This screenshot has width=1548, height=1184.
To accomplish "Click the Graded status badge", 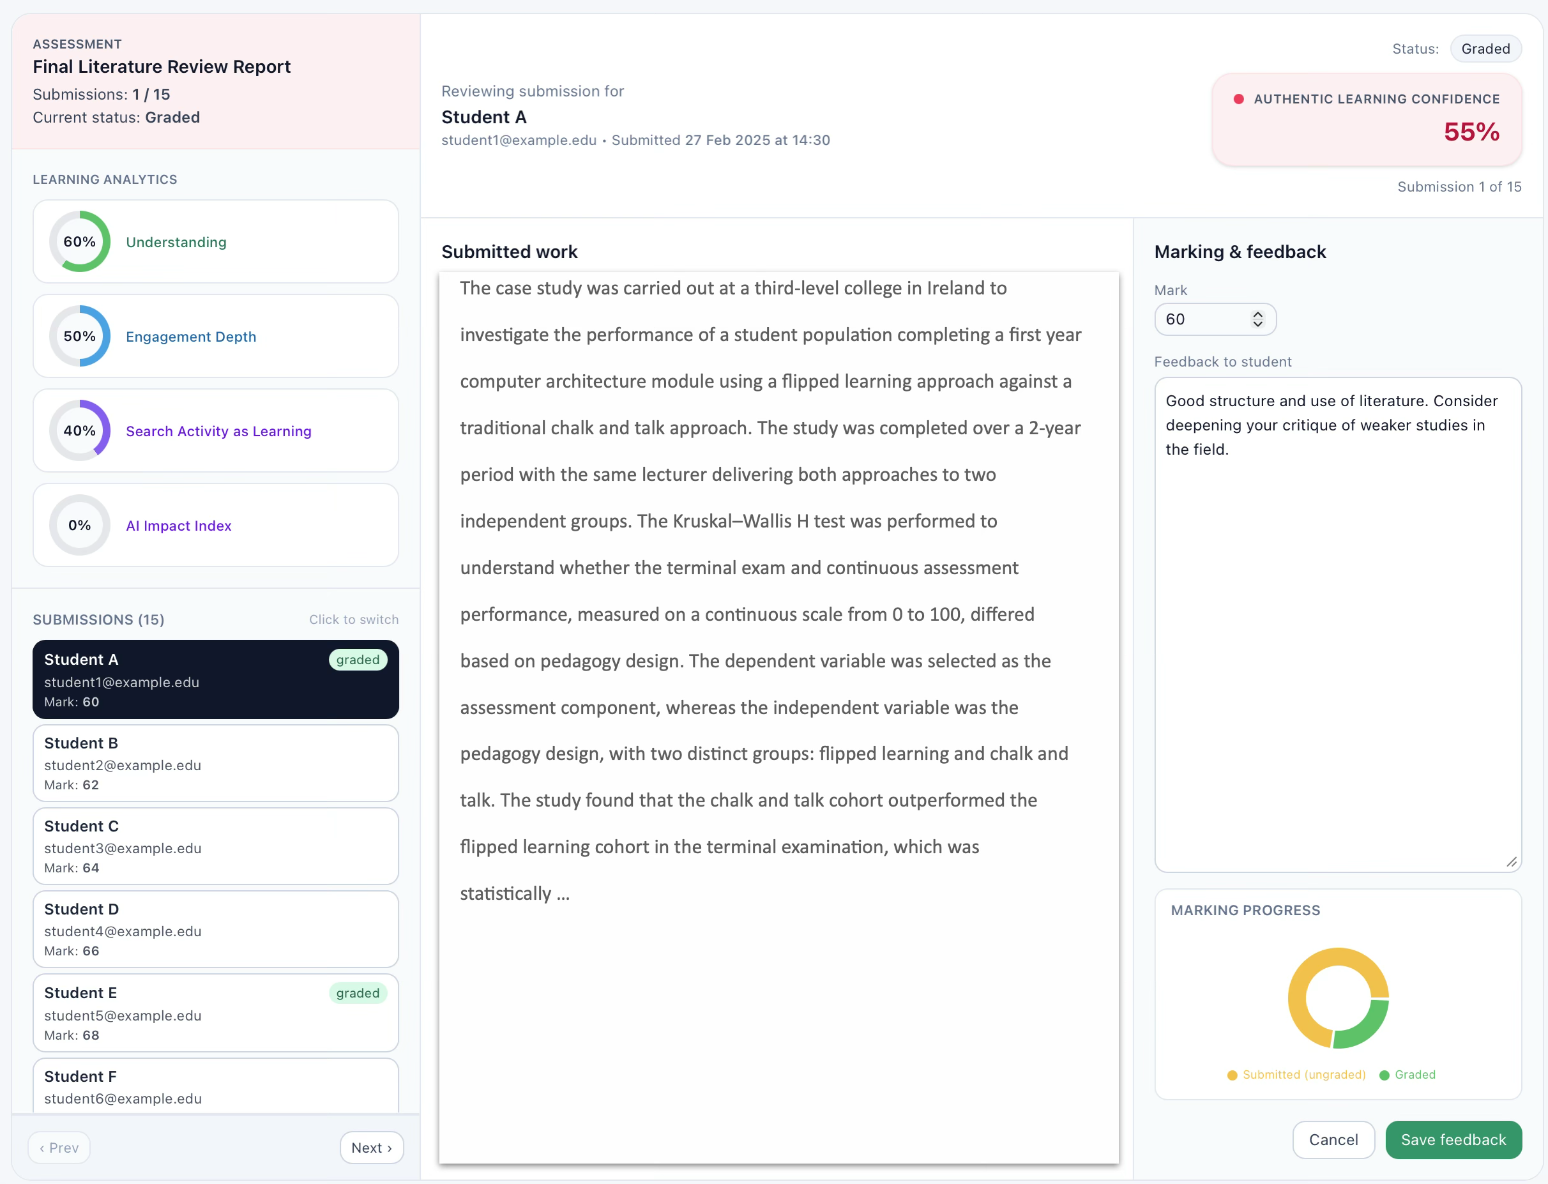I will tap(1485, 49).
